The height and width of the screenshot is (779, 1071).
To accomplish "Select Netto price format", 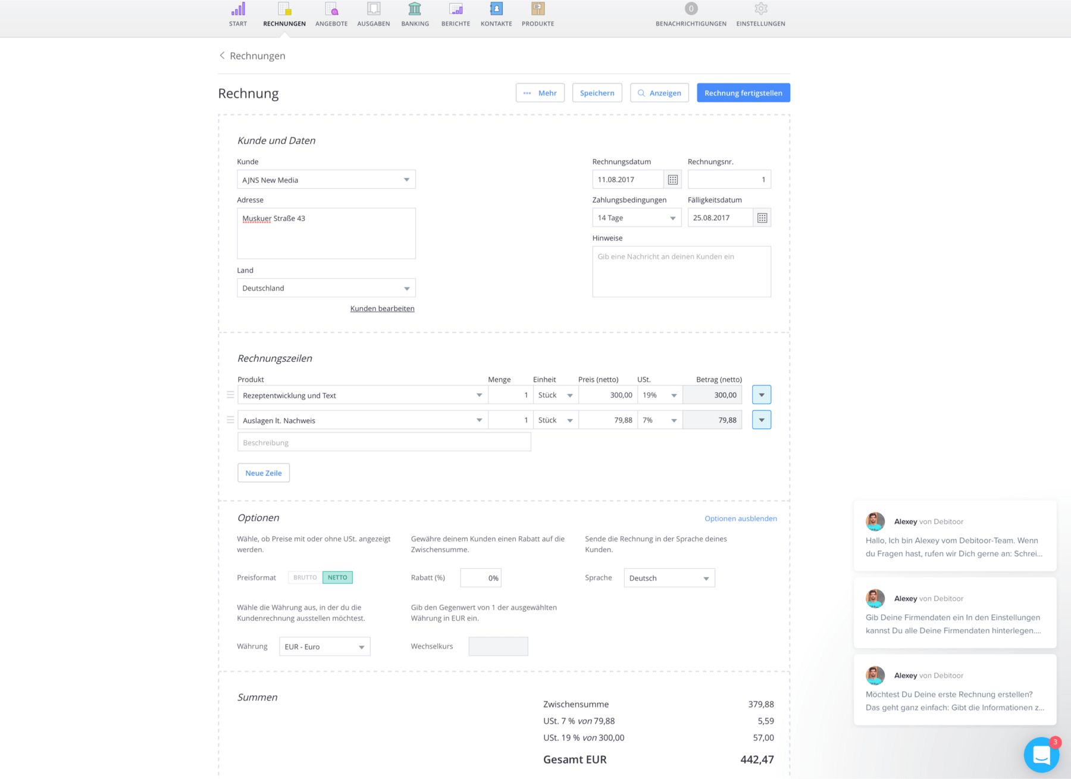I will coord(337,577).
